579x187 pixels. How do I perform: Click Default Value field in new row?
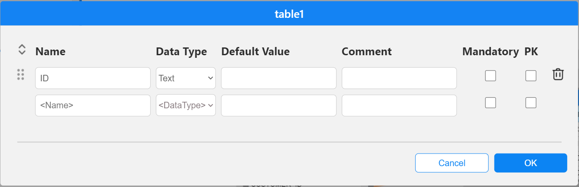click(x=278, y=105)
